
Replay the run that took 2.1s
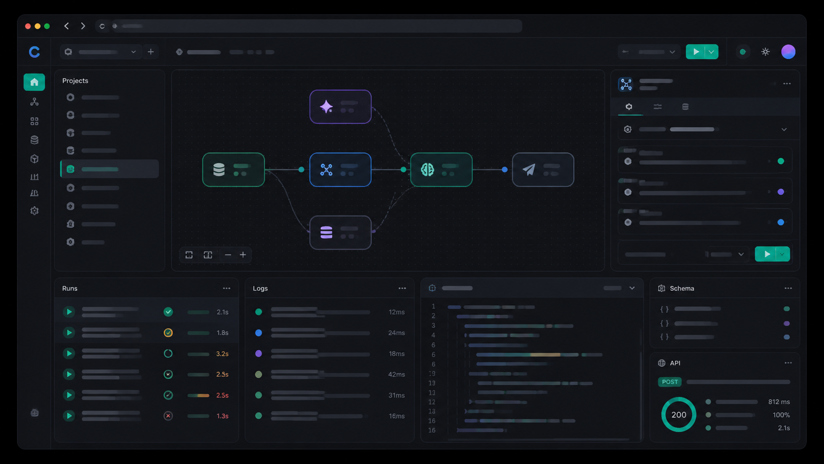pyautogui.click(x=69, y=312)
